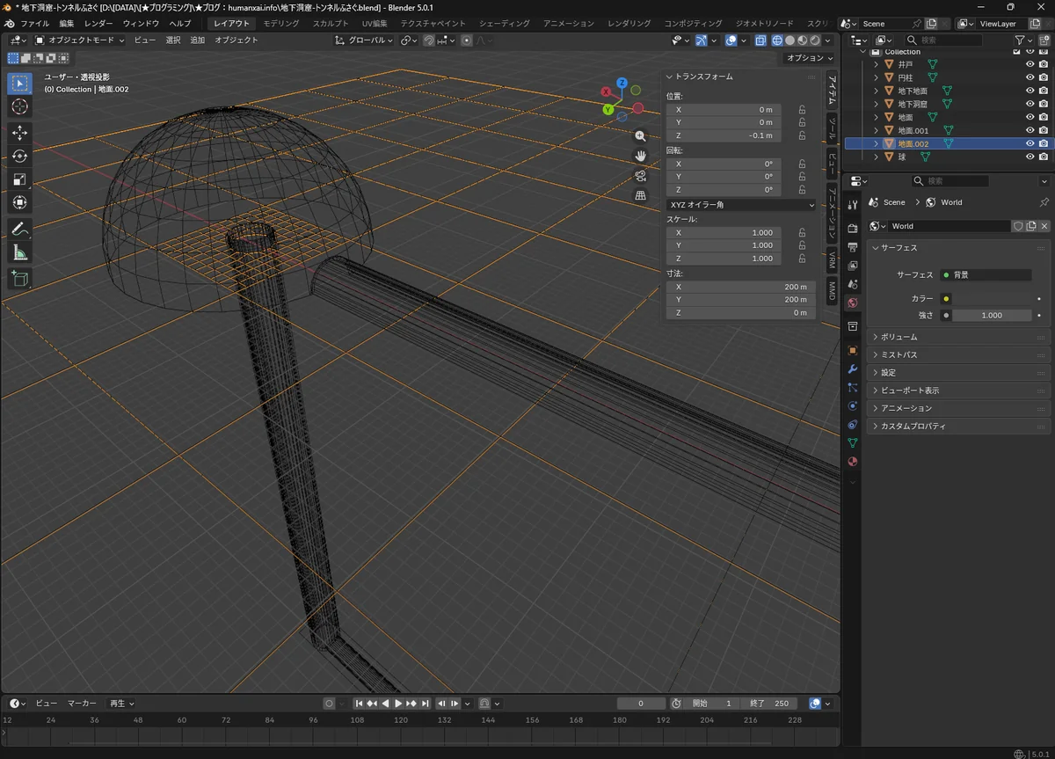Click the play animation button
1055x759 pixels.
coord(398,704)
